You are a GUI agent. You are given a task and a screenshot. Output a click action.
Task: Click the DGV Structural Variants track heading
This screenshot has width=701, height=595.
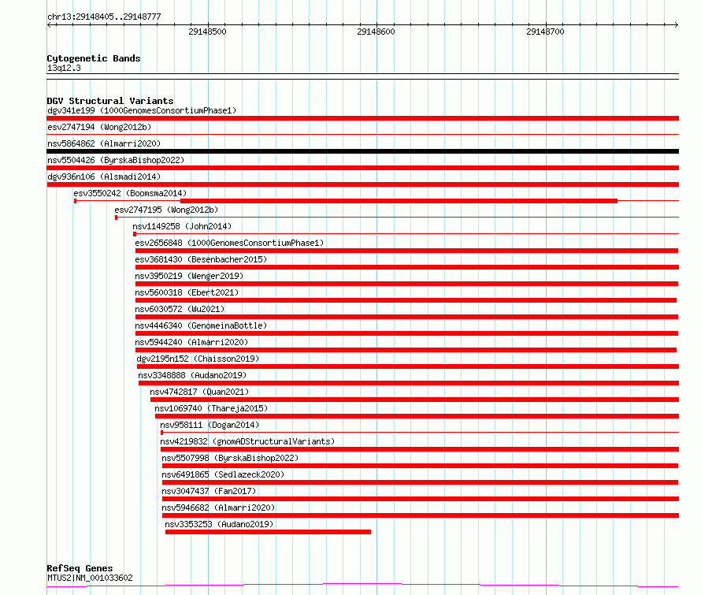[x=110, y=101]
